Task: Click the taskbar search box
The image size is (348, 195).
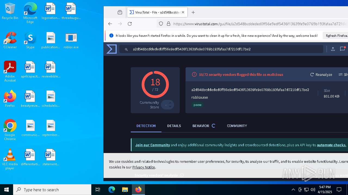Action: tap(52, 190)
